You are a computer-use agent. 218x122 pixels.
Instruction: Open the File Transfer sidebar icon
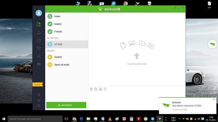39,25
